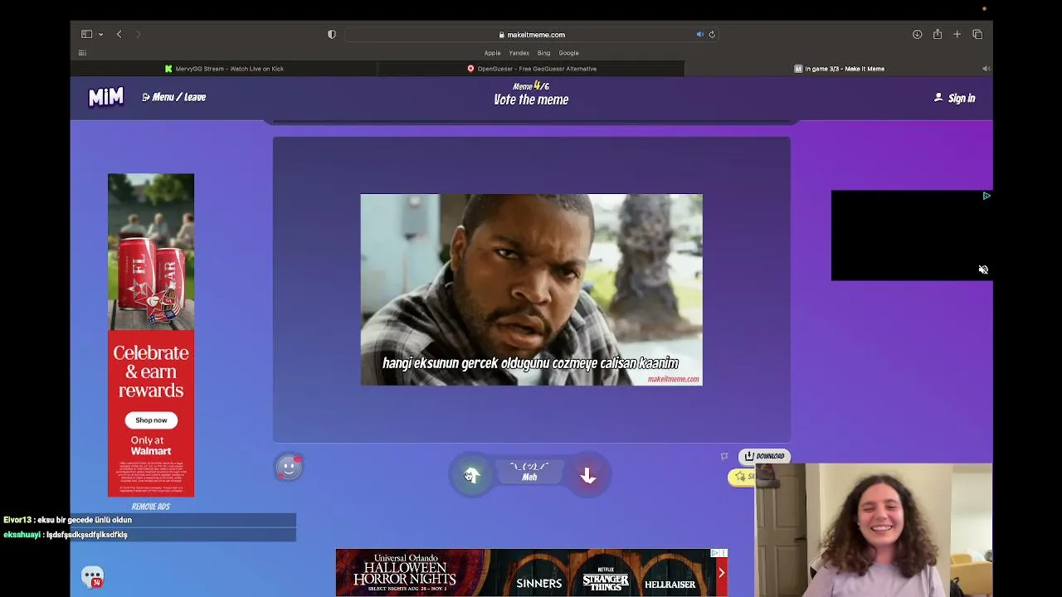Downvote the meme with the down arrow
Screen dimensions: 1062x597
(x=587, y=476)
